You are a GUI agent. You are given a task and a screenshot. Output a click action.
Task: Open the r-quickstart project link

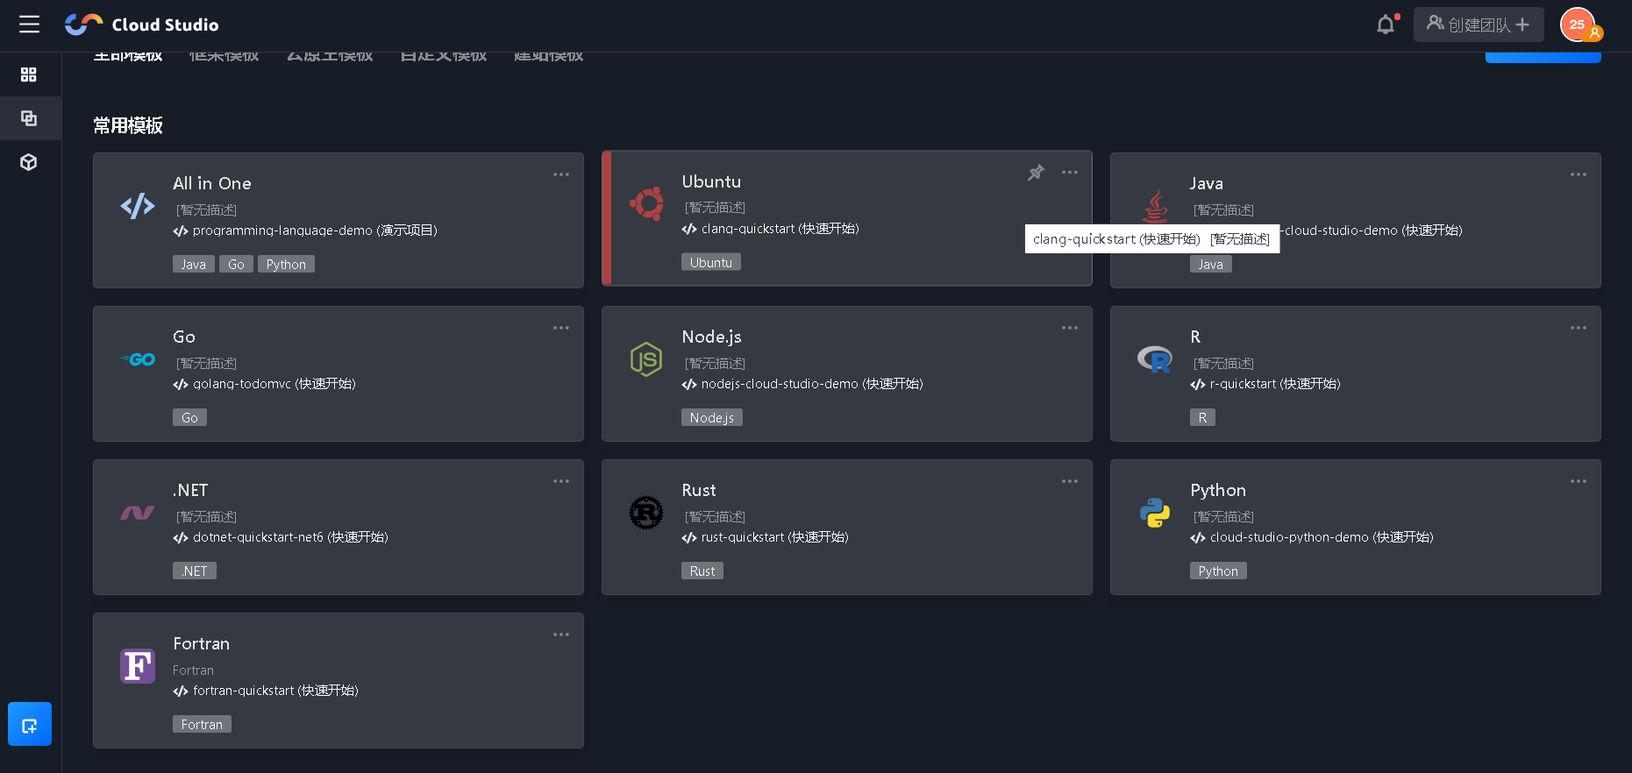coord(1265,384)
